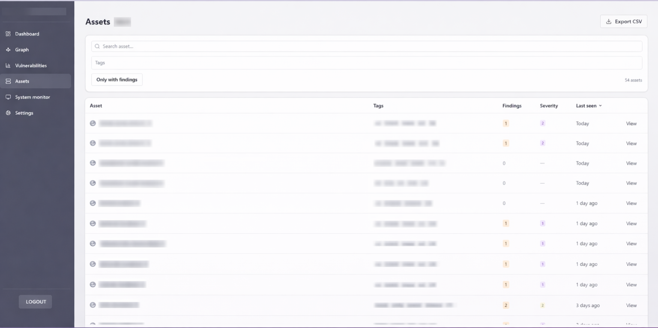Viewport: 658px width, 328px height.
Task: Select Assets in the sidebar menu
Action: [x=22, y=81]
